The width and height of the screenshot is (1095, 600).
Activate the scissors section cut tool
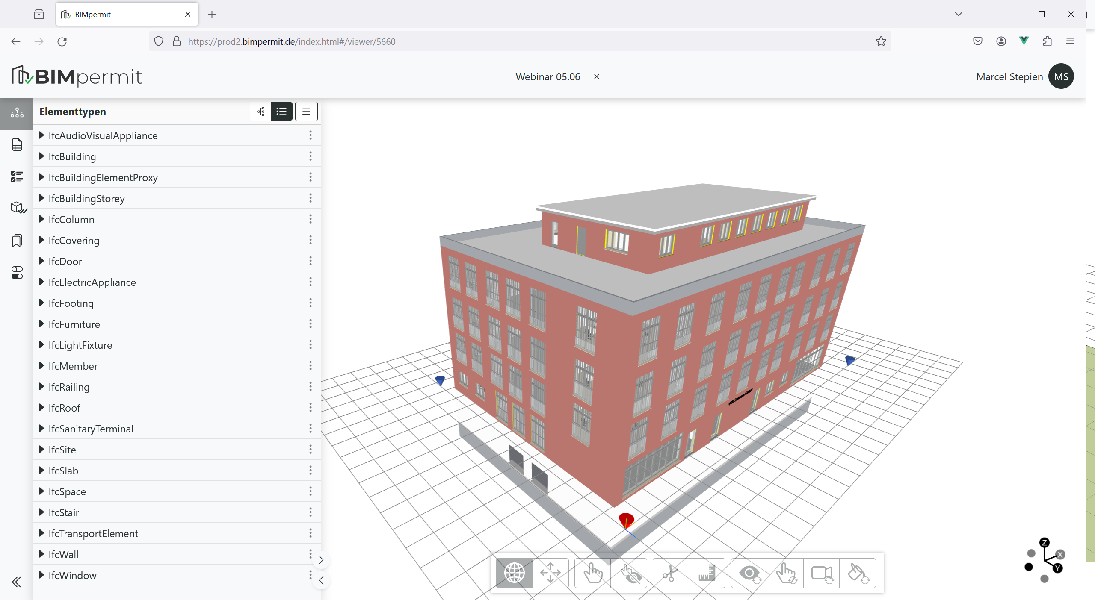pos(671,573)
